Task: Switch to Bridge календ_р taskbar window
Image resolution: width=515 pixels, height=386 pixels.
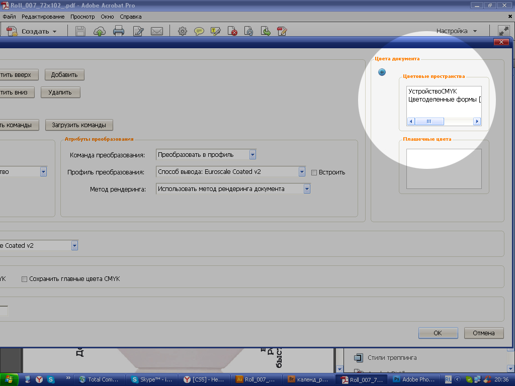Action: (x=308, y=379)
